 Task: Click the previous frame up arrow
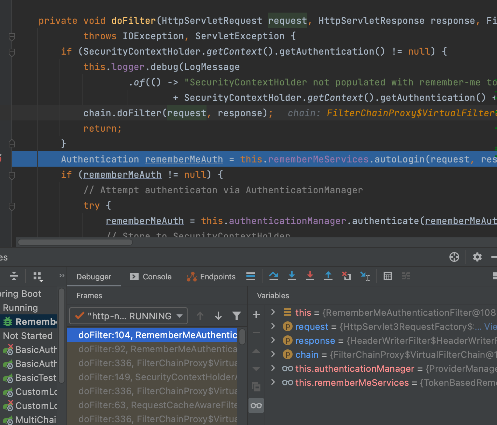point(200,316)
